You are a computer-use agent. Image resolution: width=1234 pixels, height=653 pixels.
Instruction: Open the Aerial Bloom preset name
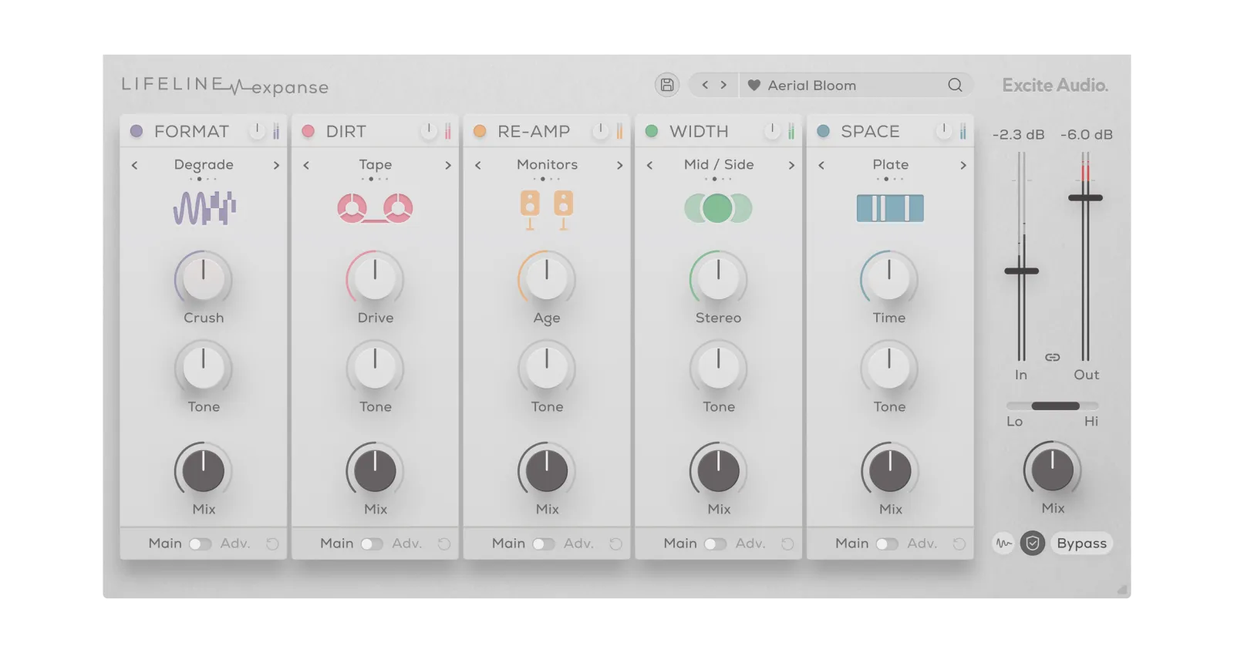812,86
